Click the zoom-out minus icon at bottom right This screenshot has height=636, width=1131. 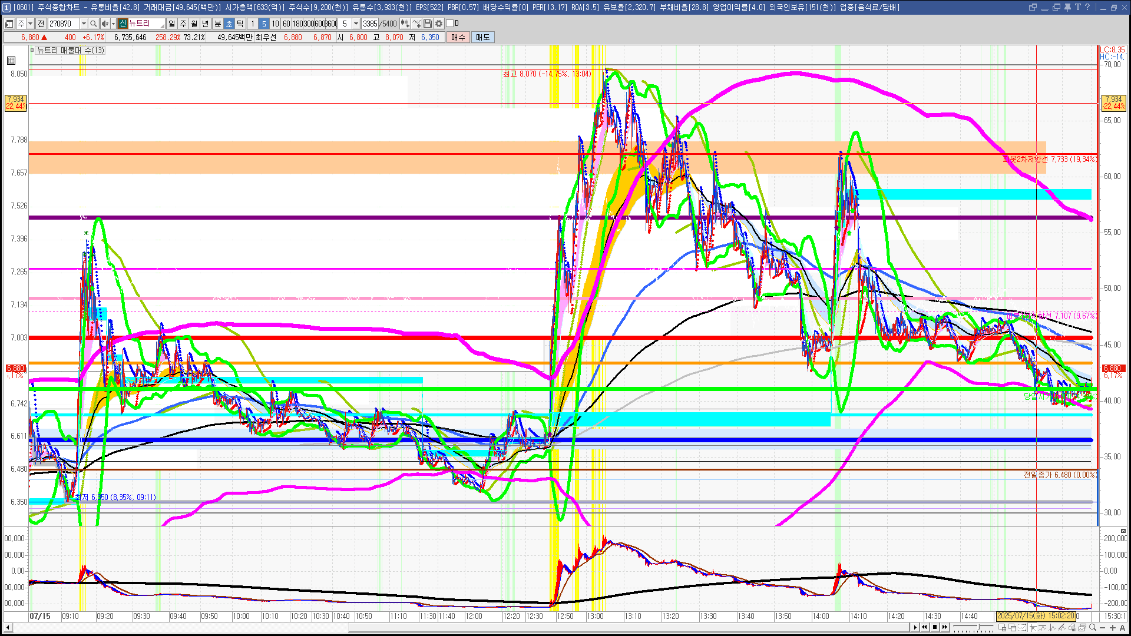pos(1103,628)
